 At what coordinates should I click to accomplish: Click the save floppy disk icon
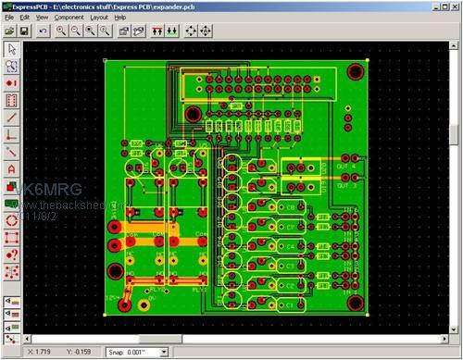(x=24, y=31)
